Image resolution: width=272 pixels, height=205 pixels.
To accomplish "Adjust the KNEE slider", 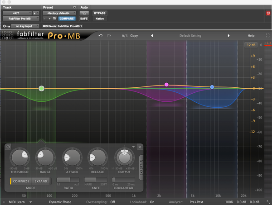I will coord(96,180).
